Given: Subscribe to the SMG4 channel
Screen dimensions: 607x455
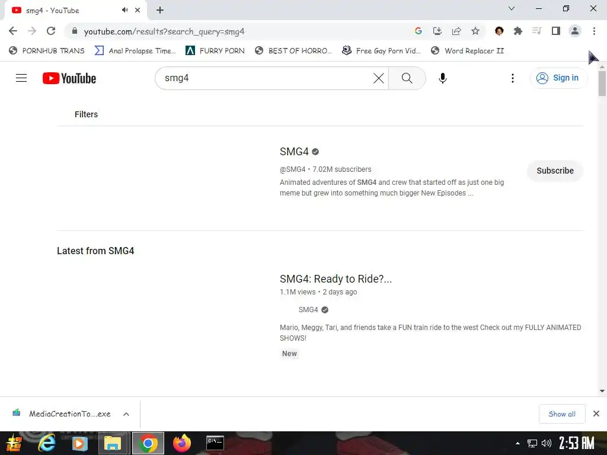Looking at the screenshot, I should click(x=555, y=171).
